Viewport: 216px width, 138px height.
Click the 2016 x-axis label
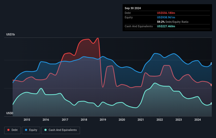tap(46, 120)
